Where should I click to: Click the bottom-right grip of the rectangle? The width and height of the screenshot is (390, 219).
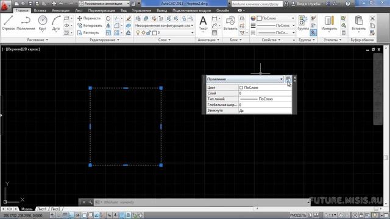[161, 165]
